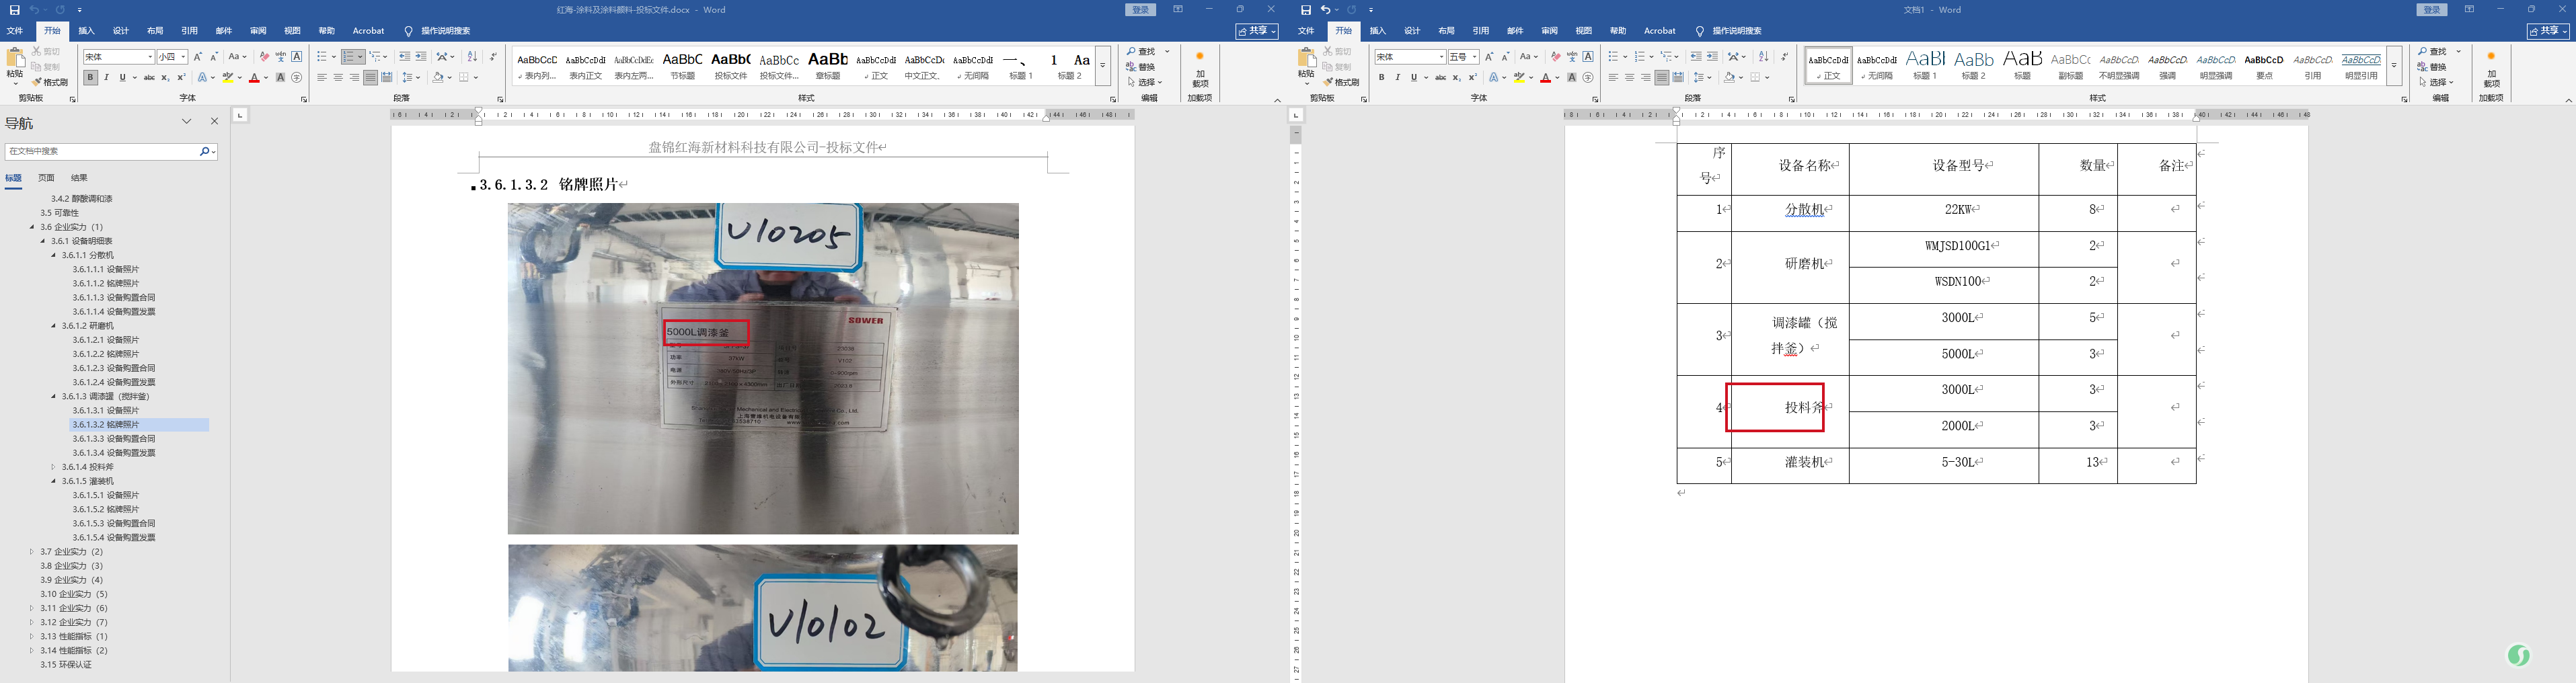Click 共享 share button in right window

click(2547, 31)
